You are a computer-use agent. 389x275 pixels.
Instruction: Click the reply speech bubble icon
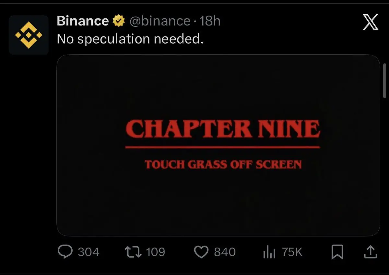[65, 252]
